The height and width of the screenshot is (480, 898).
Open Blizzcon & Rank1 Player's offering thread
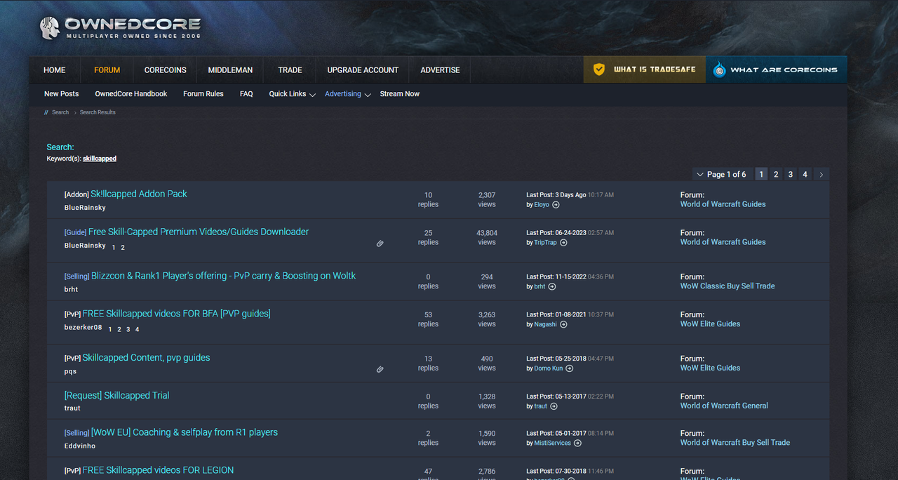point(223,276)
